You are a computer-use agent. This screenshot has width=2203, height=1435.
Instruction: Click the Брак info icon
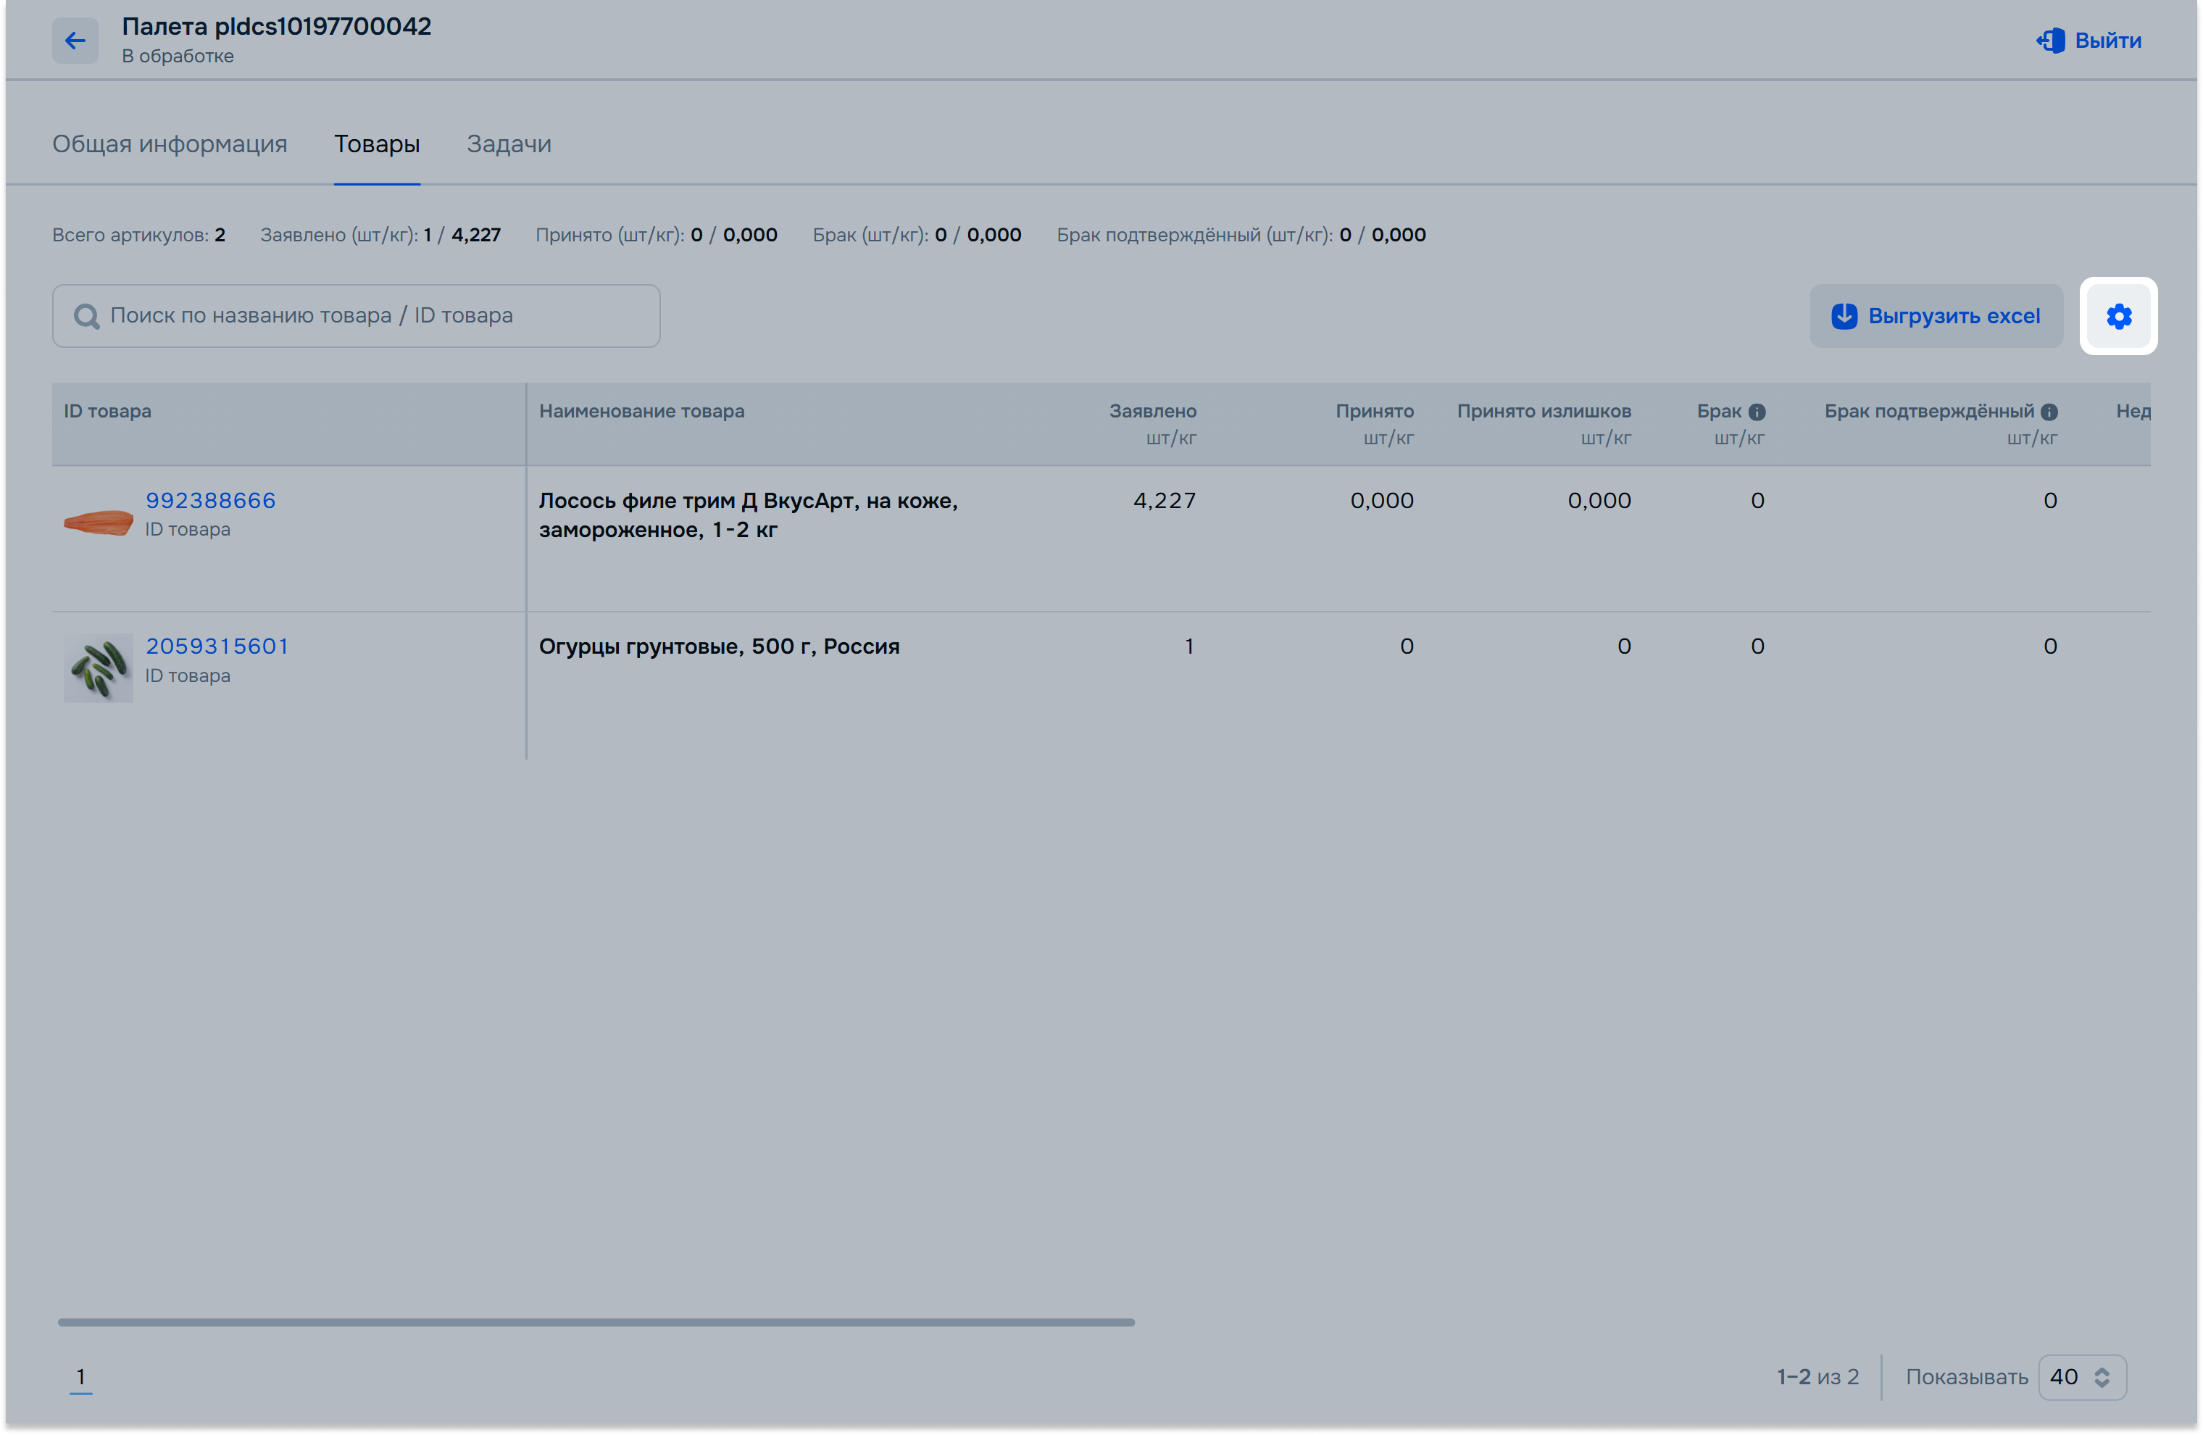(x=1757, y=412)
